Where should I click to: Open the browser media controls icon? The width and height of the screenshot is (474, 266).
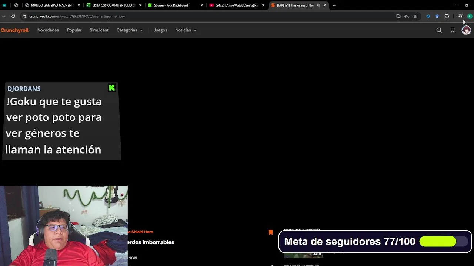click(x=460, y=16)
